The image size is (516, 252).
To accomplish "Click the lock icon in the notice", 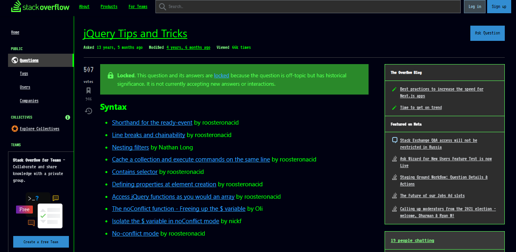I will (110, 76).
